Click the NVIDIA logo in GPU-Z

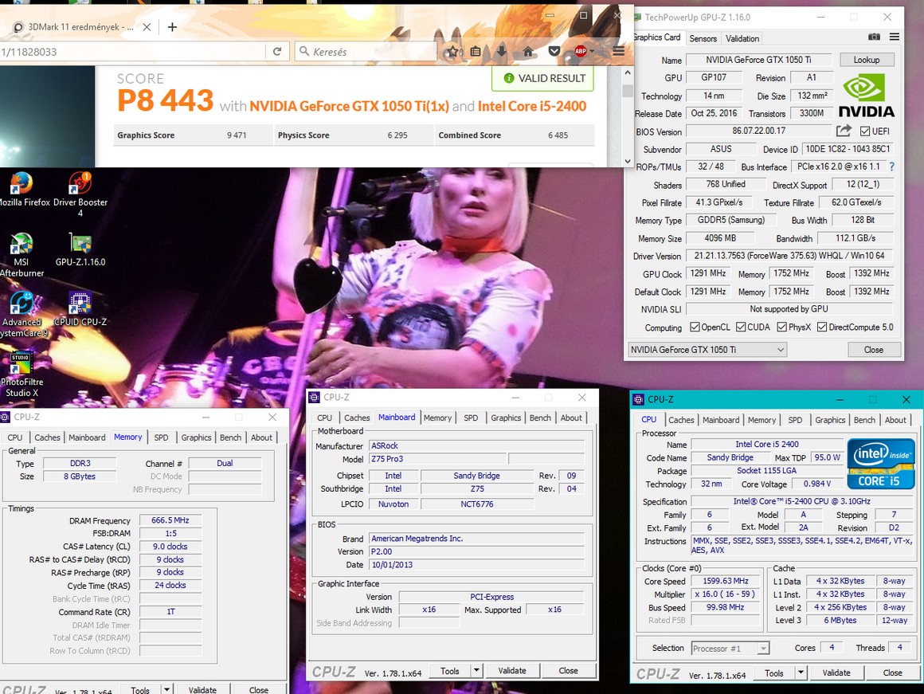click(867, 96)
